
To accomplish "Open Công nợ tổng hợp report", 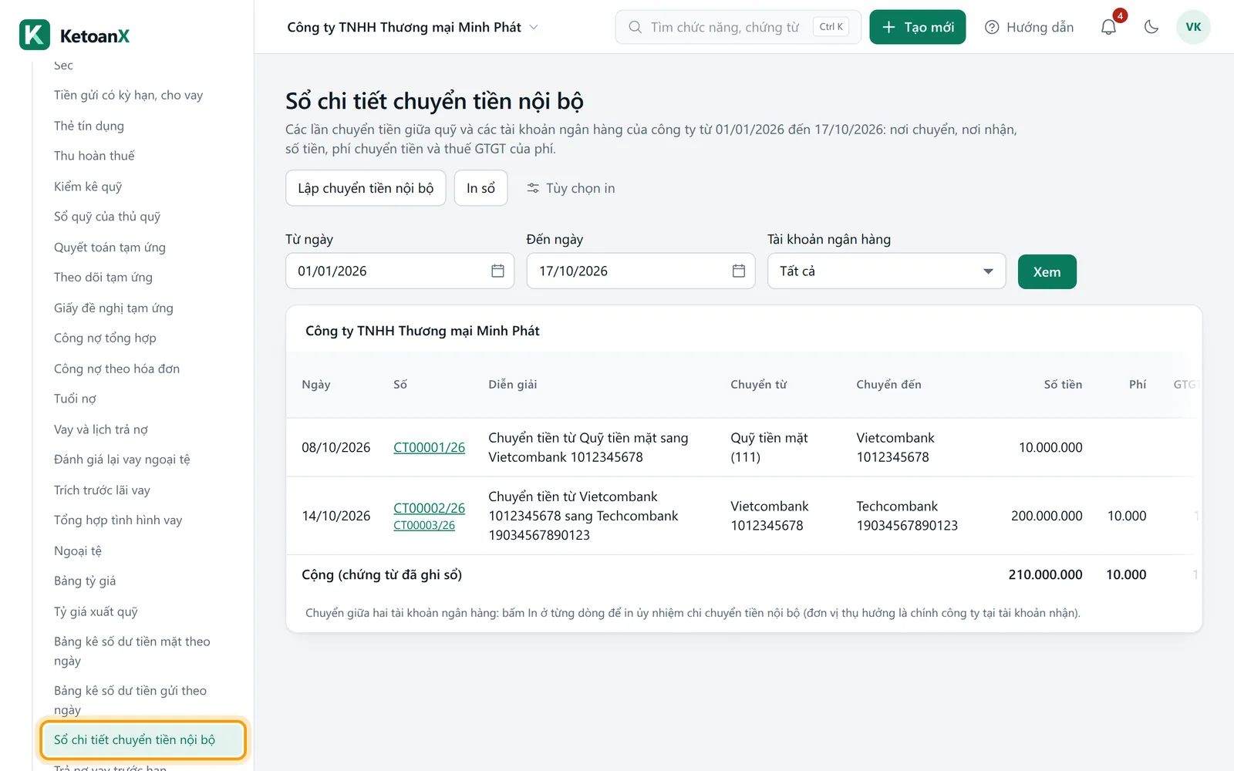I will 105,338.
